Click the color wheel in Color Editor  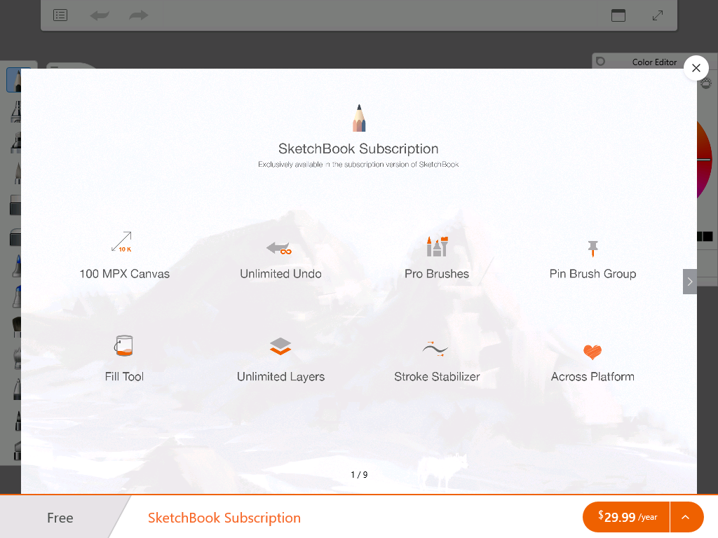pyautogui.click(x=704, y=160)
